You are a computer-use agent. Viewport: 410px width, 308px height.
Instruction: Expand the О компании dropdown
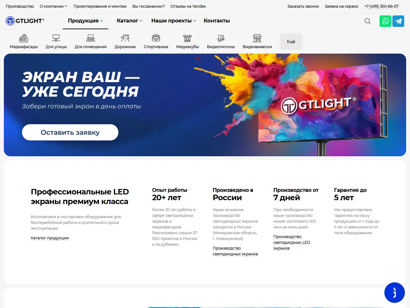[53, 6]
